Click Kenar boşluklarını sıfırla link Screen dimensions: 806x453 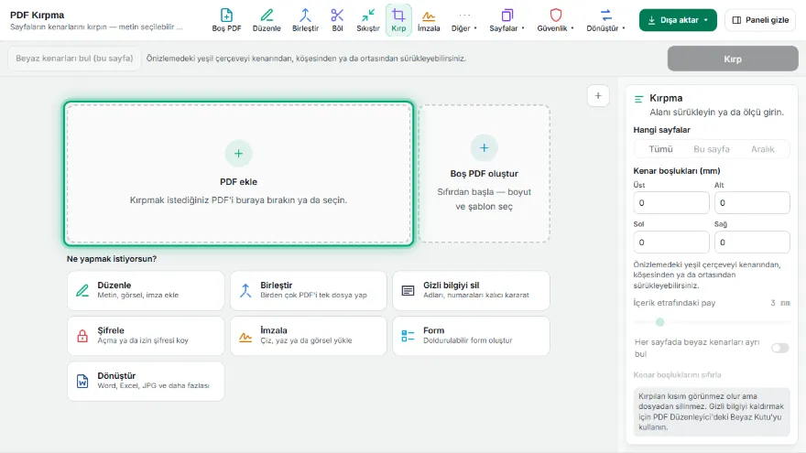coord(677,375)
